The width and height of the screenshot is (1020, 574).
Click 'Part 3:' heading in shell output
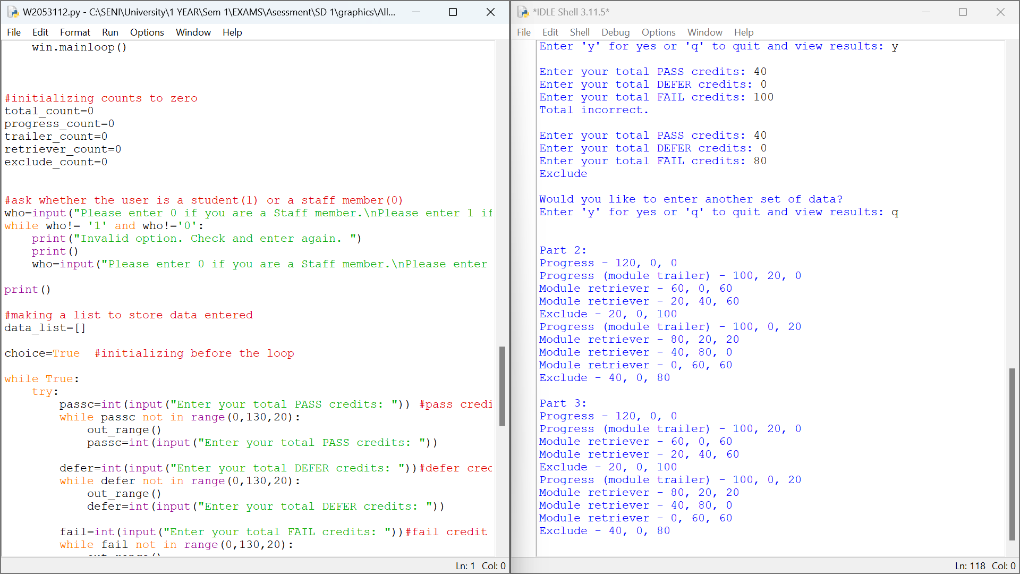click(x=563, y=403)
